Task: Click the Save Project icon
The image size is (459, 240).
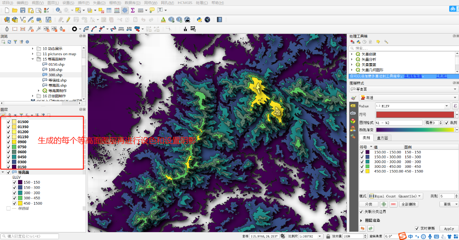Action: [x=22, y=10]
